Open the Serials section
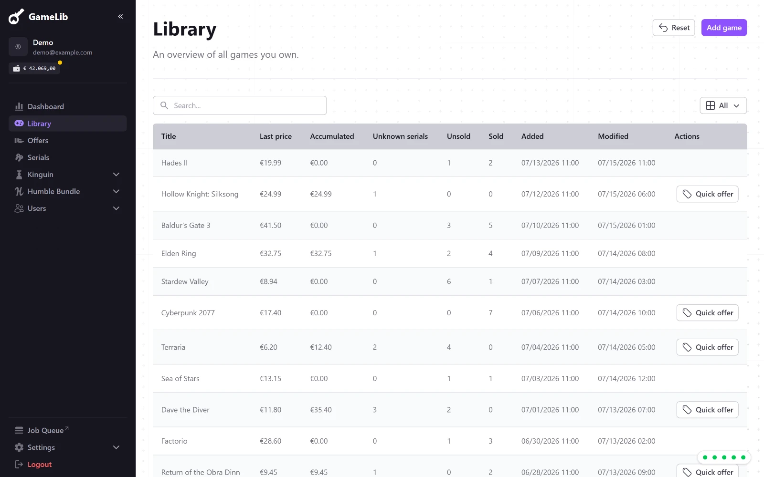Image resolution: width=764 pixels, height=477 pixels. (67, 157)
